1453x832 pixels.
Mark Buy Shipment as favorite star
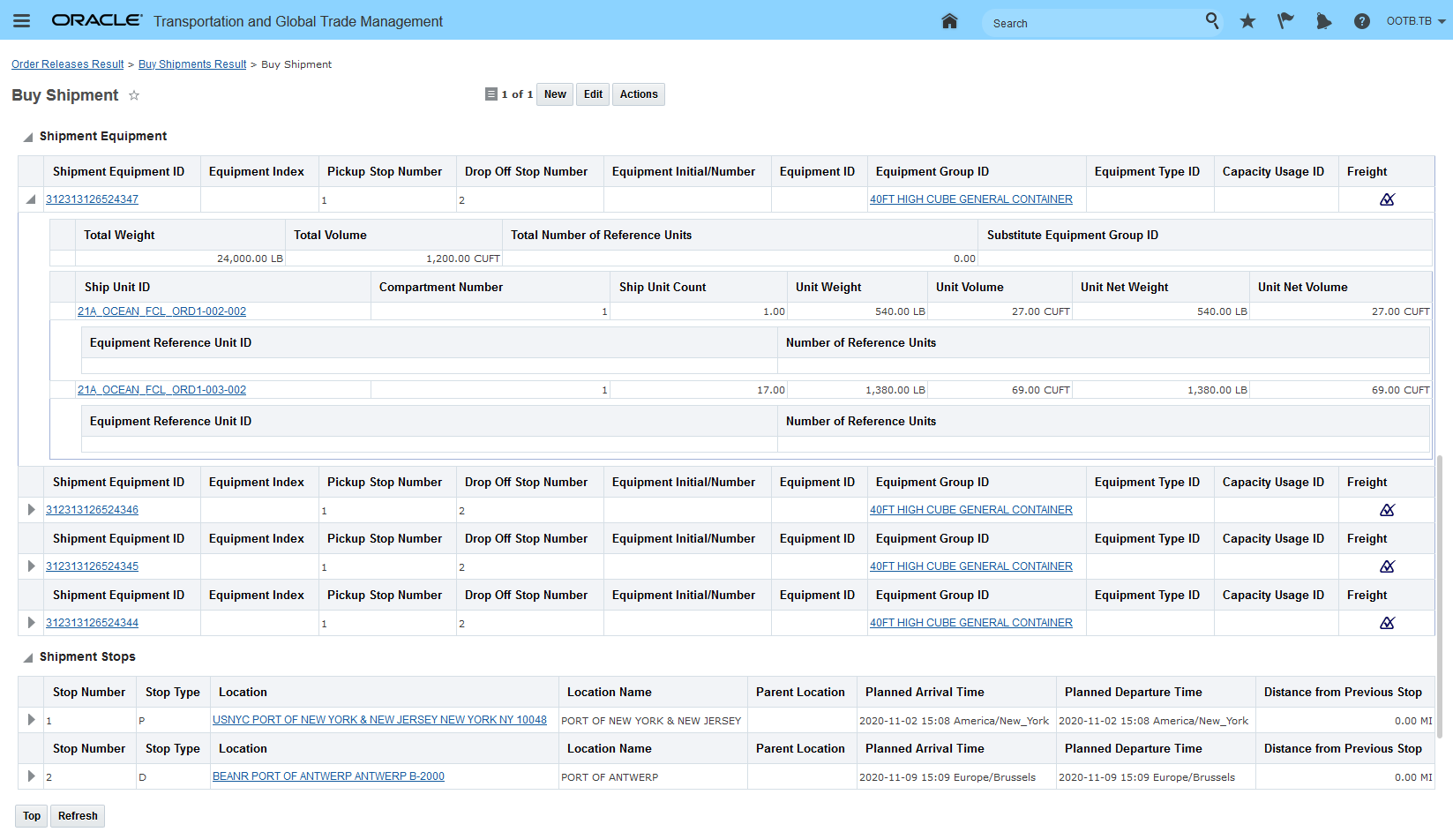tap(134, 95)
